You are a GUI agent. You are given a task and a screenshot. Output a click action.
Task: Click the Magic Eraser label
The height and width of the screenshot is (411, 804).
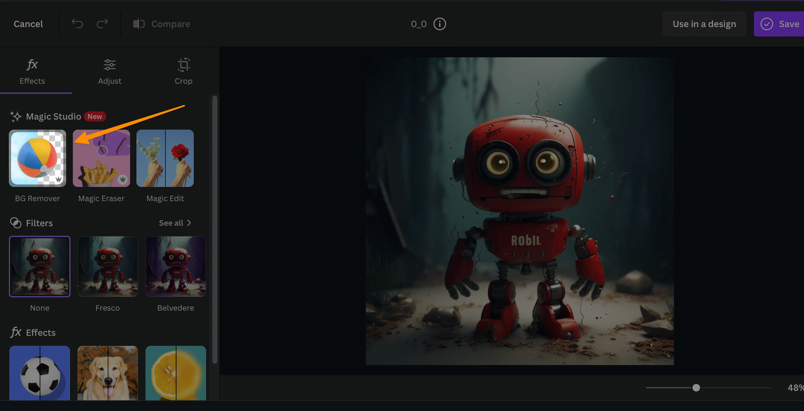101,199
